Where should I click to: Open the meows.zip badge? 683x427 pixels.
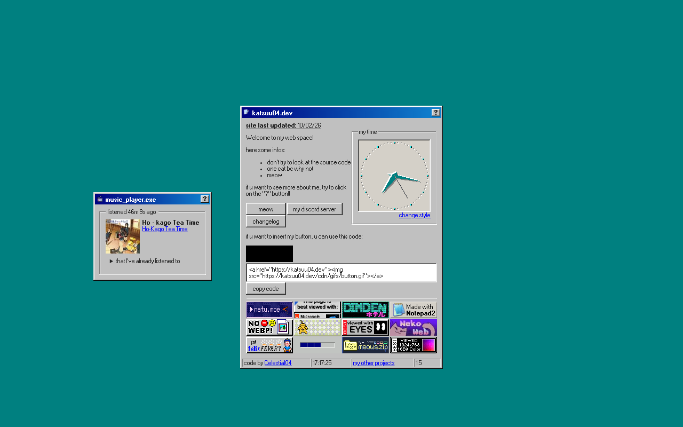366,345
